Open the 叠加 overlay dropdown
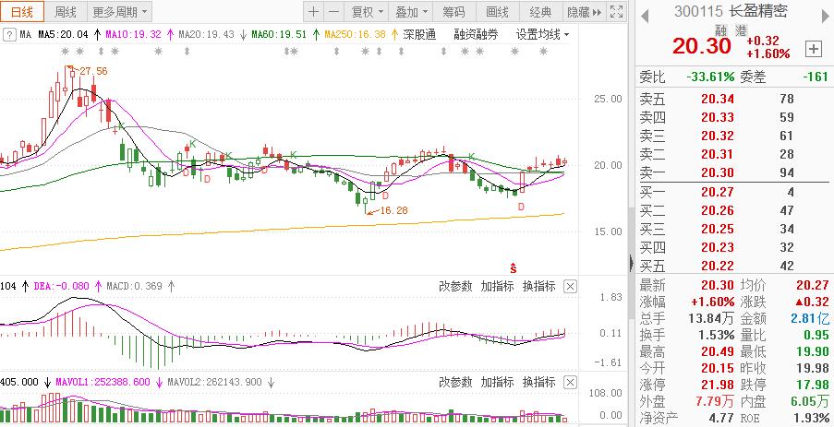This screenshot has width=834, height=427. click(411, 11)
